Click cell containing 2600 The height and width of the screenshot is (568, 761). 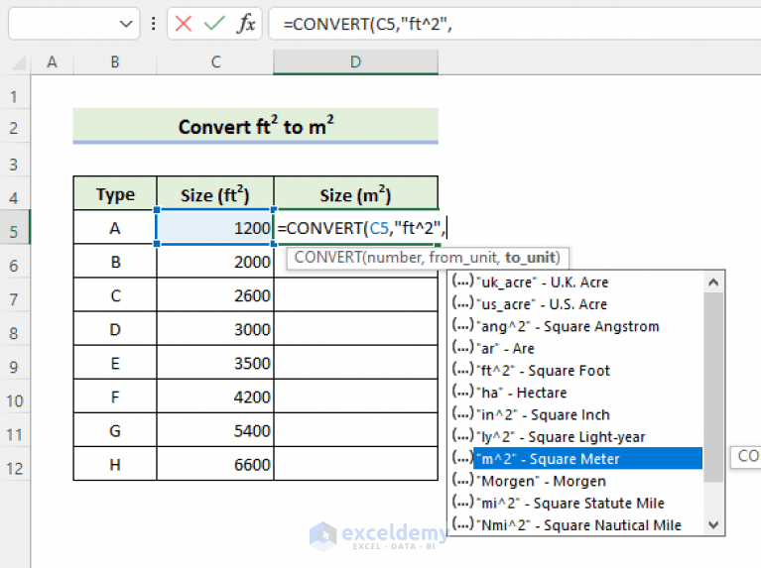click(215, 295)
